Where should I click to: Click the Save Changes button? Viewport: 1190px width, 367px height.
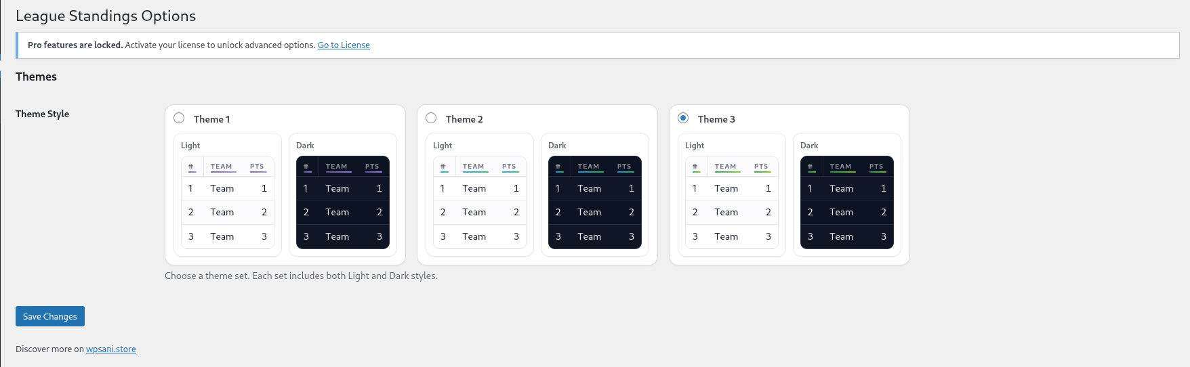[50, 316]
